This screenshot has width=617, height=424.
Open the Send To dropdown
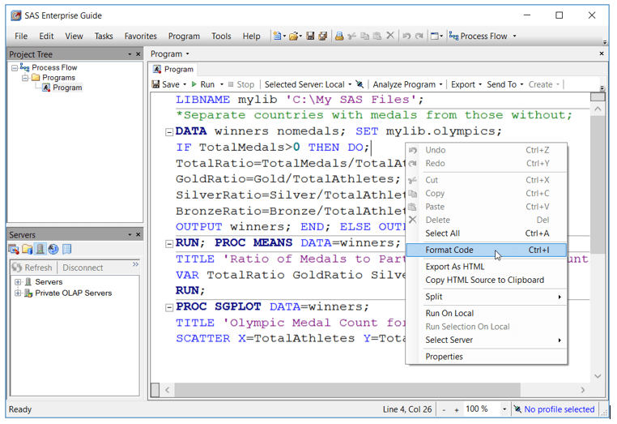pyautogui.click(x=504, y=84)
